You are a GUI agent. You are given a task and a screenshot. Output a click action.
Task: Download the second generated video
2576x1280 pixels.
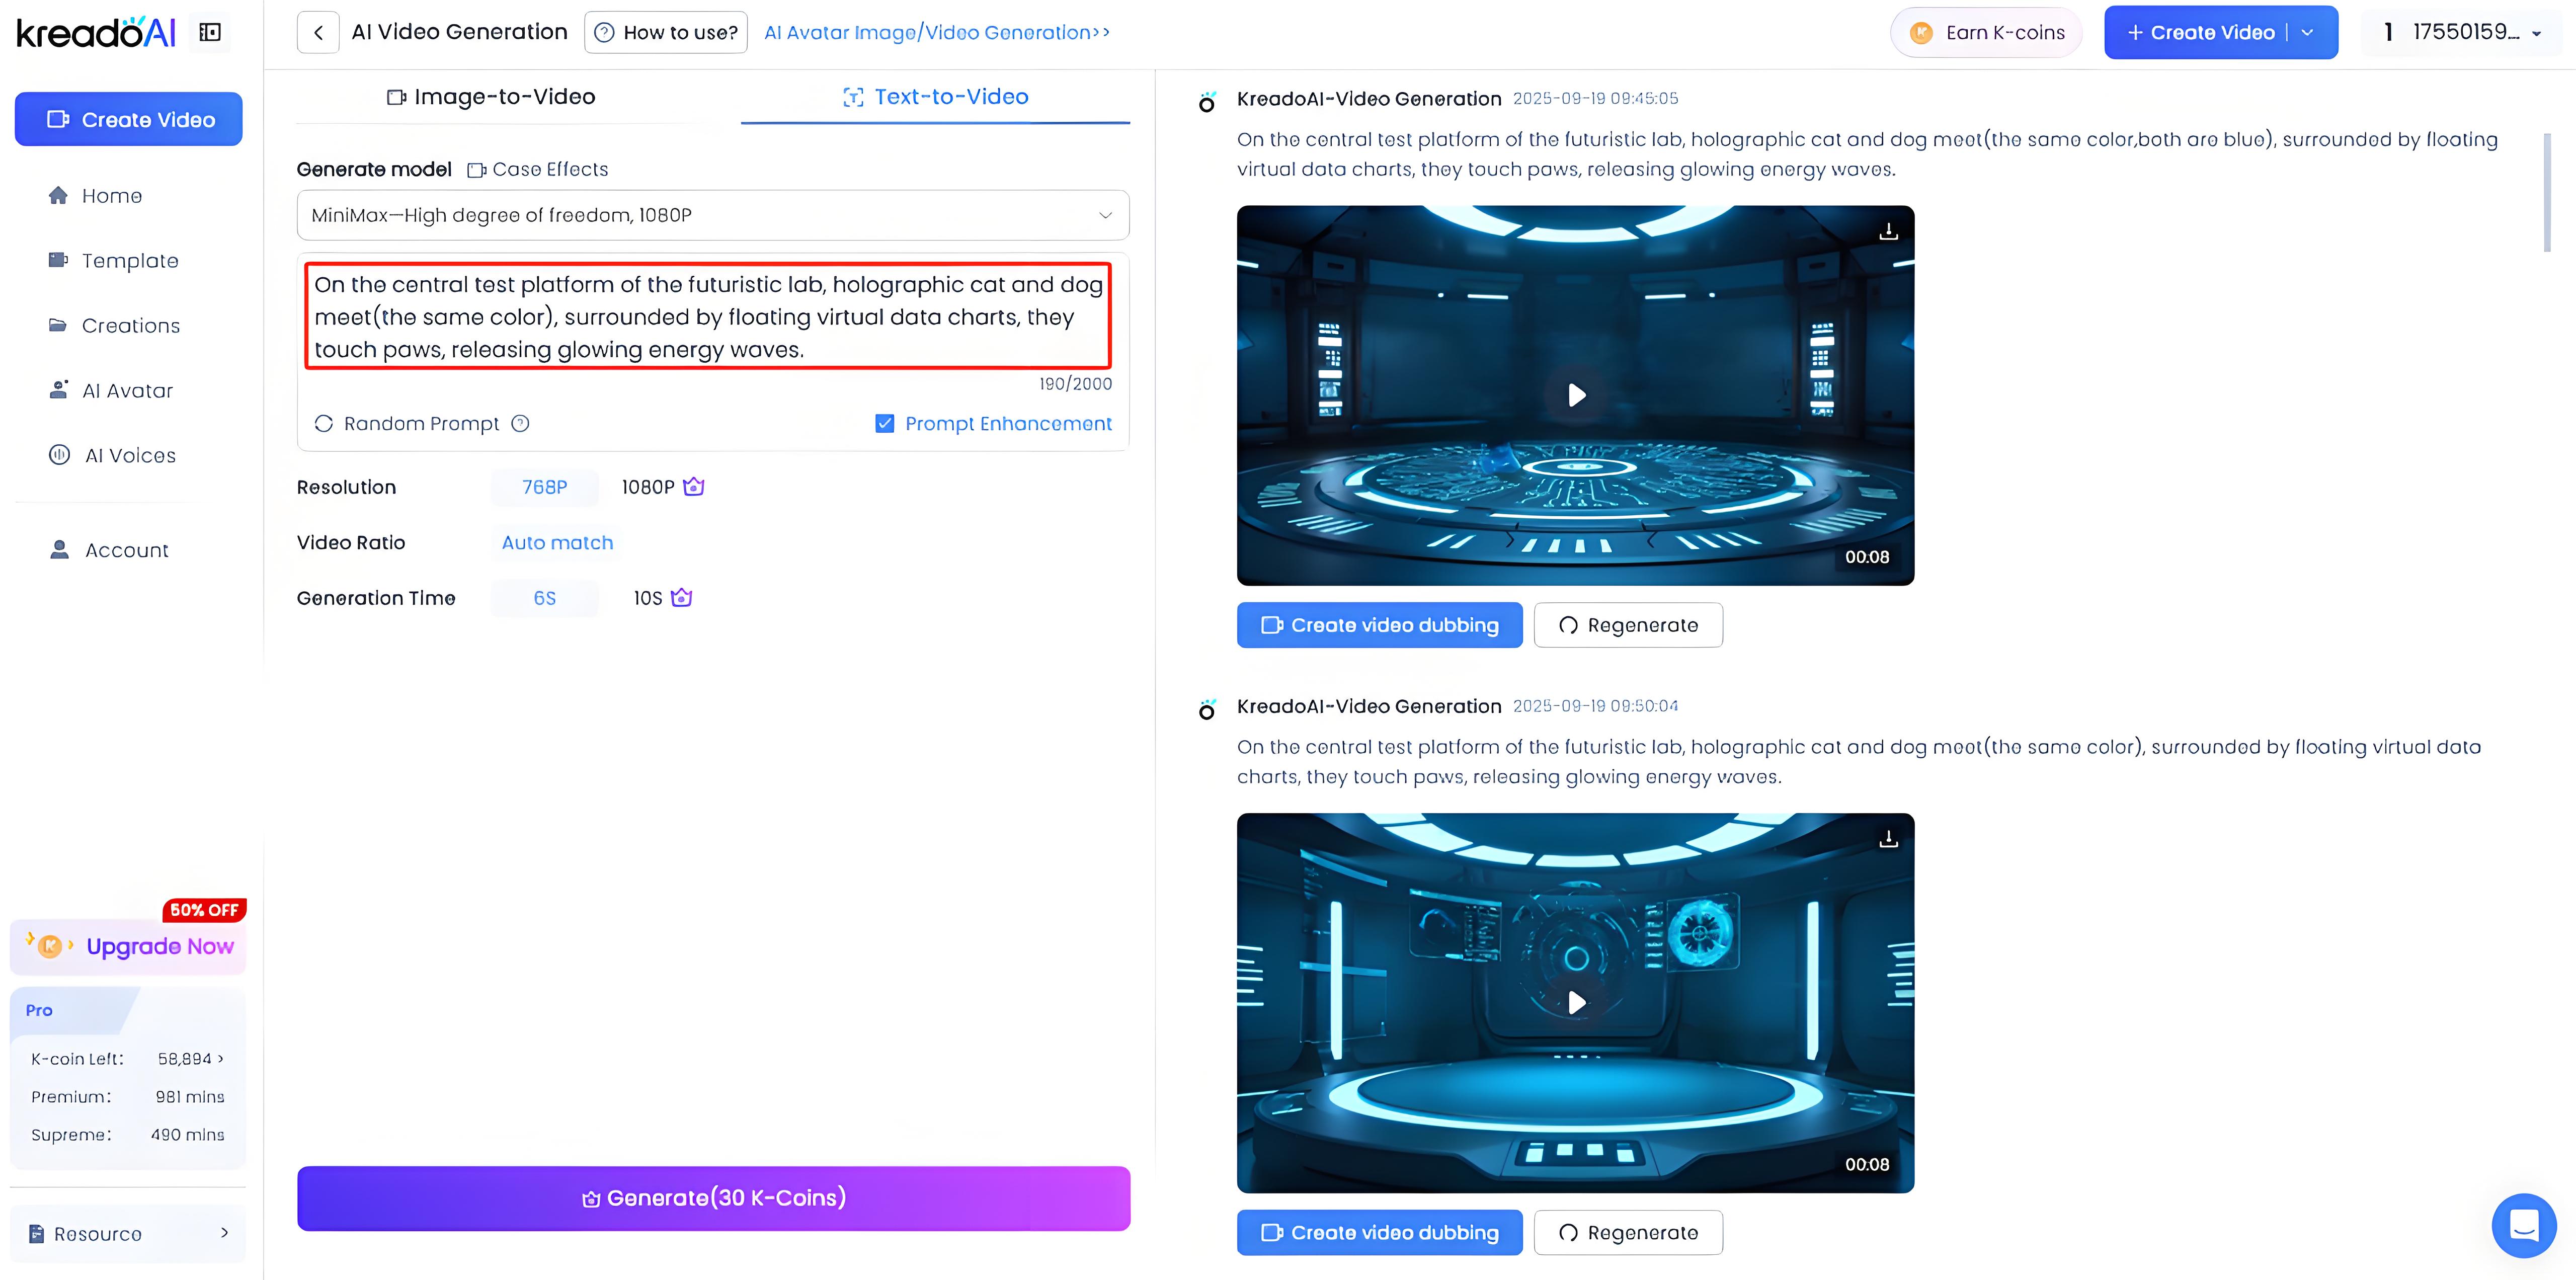(1888, 839)
